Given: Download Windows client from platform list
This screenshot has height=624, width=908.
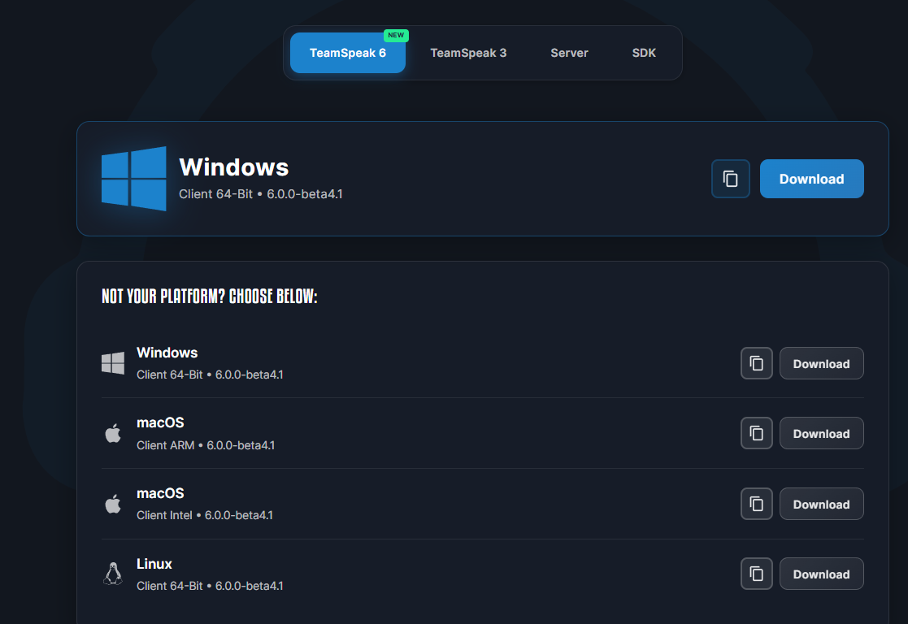Looking at the screenshot, I should (x=821, y=363).
